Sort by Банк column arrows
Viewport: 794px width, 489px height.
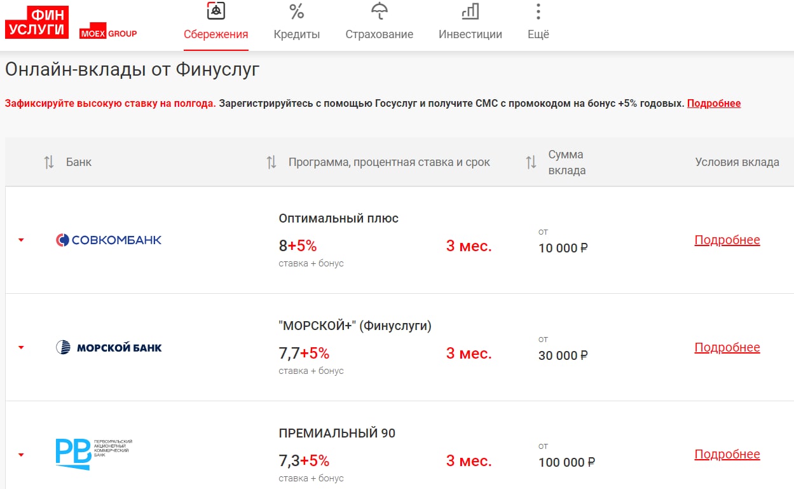tap(49, 162)
